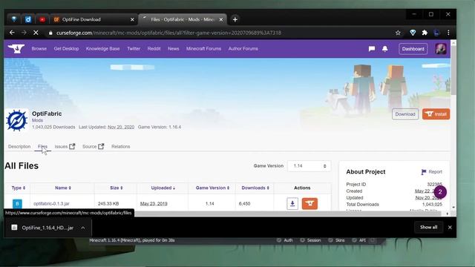Open the optifabric-0.1.3.jar file link
Image resolution: width=475 pixels, height=267 pixels.
point(51,204)
